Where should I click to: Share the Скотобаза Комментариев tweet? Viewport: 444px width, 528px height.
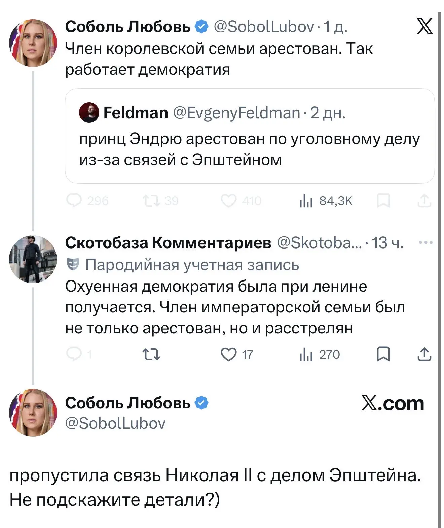pyautogui.click(x=424, y=354)
